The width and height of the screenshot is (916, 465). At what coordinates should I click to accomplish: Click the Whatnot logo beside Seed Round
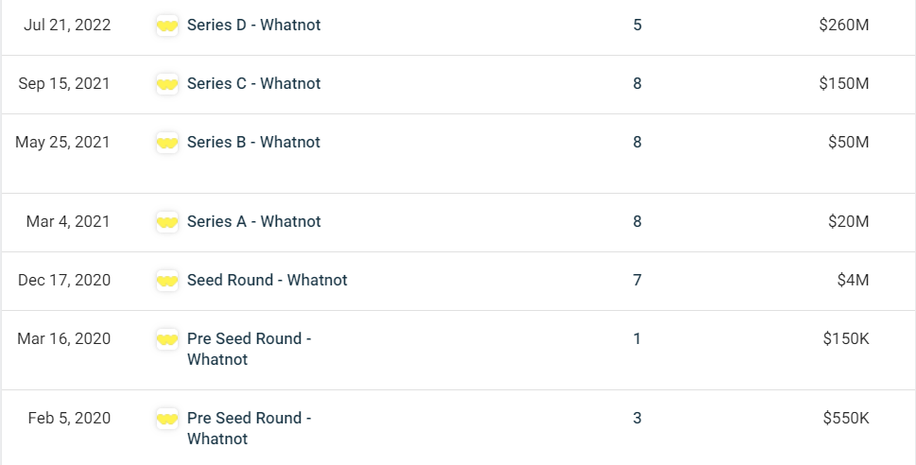167,281
